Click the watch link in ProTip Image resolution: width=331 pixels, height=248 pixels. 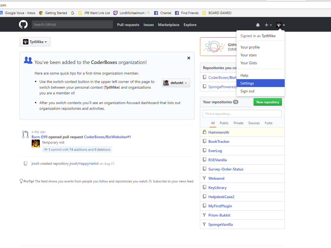tap(143, 181)
